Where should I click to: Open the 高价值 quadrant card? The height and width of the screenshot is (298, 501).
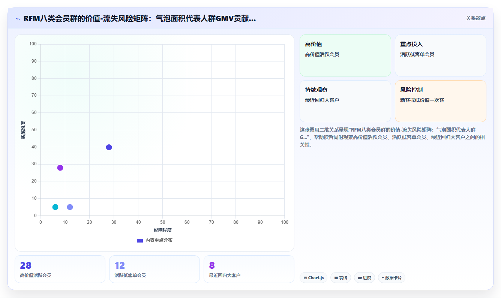tap(345, 55)
